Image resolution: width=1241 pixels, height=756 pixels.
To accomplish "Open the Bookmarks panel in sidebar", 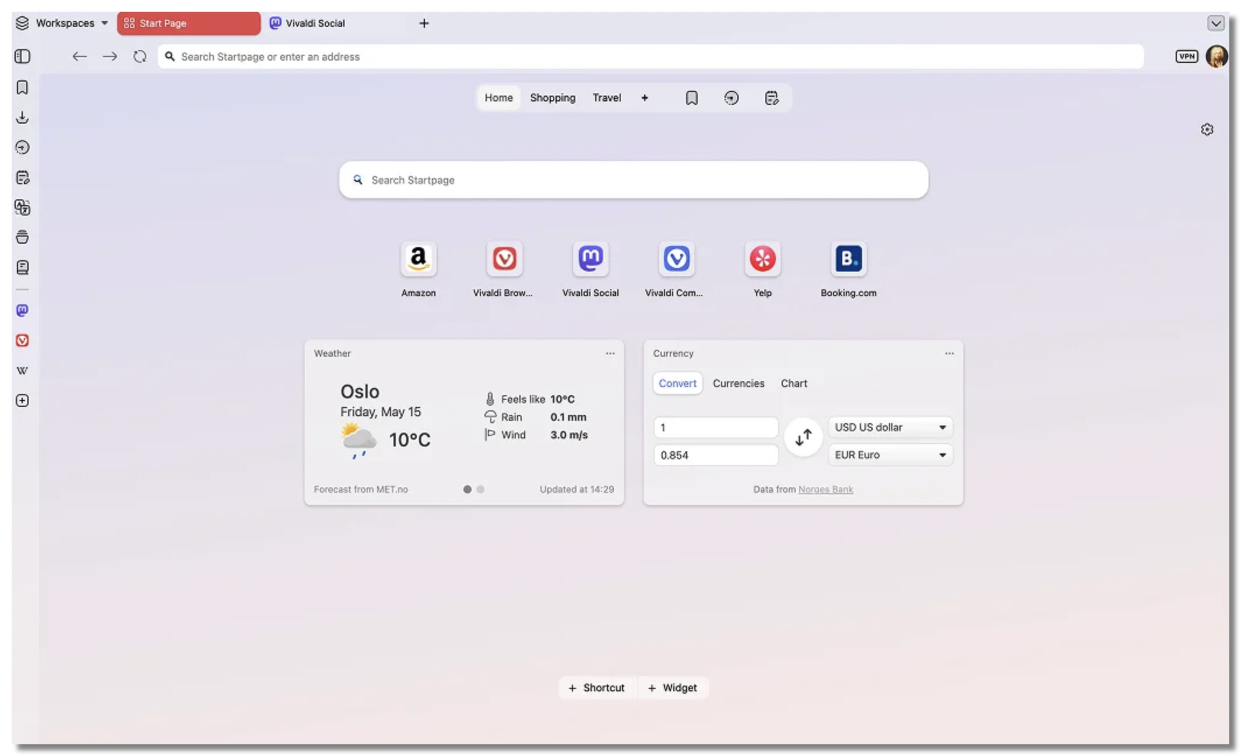I will [x=22, y=87].
